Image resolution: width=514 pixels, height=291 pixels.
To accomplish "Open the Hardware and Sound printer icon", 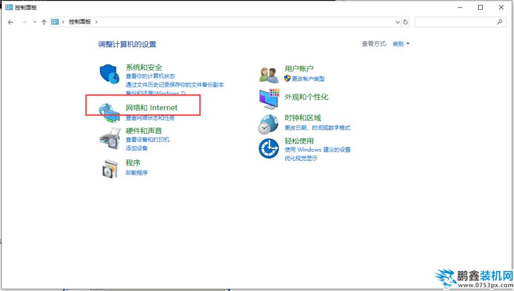I will pyautogui.click(x=110, y=139).
